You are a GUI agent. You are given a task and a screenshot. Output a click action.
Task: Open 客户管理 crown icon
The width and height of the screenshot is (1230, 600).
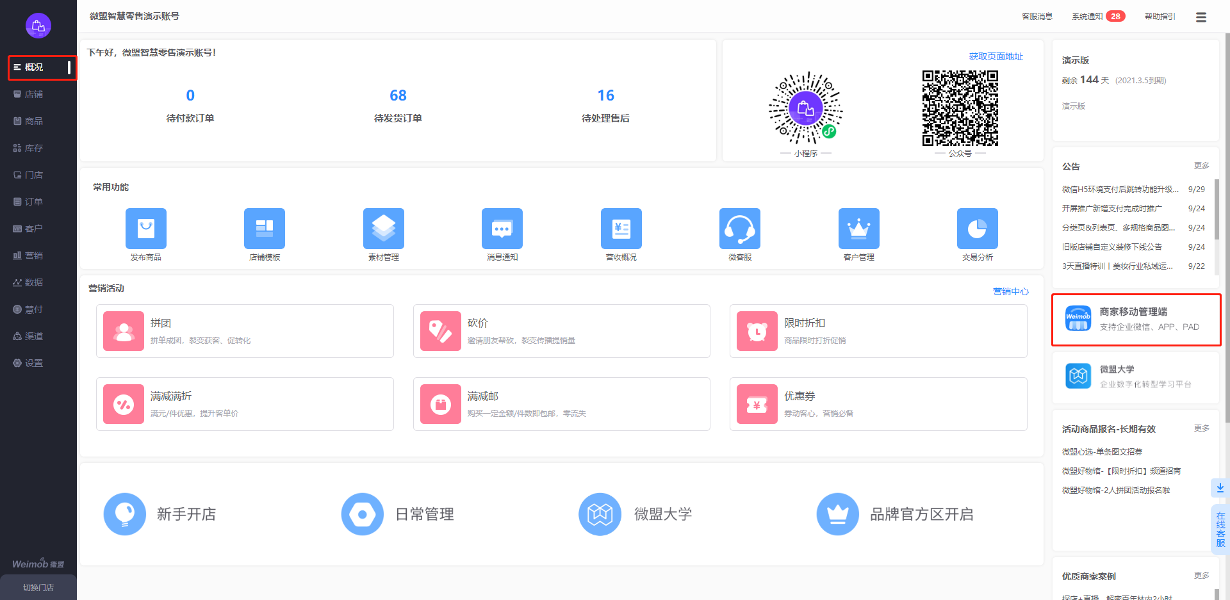[x=859, y=229]
